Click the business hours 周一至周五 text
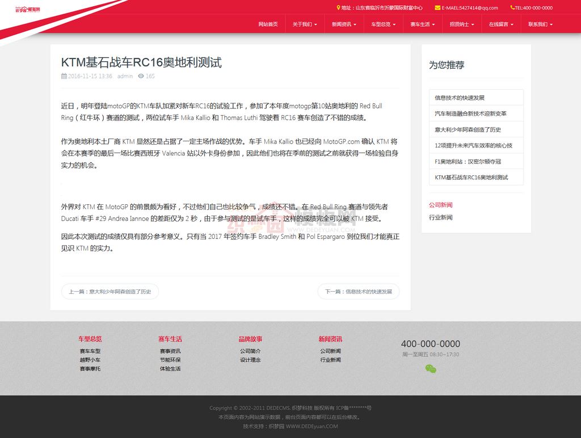Viewport: 581px width, 438px height. pos(431,354)
